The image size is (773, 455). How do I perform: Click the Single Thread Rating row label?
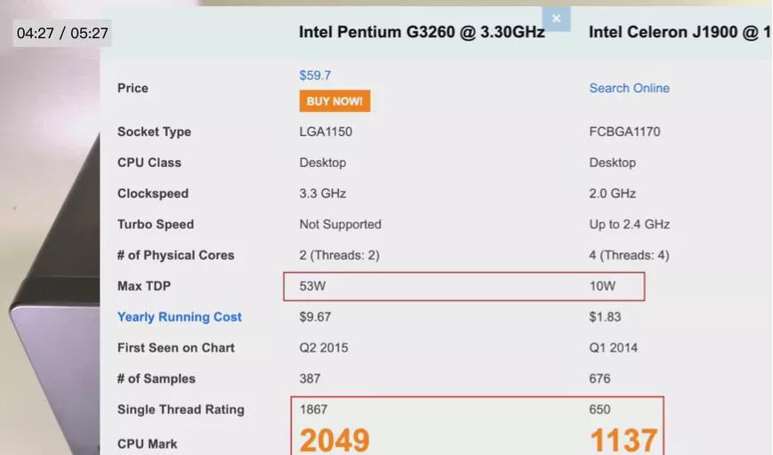181,410
